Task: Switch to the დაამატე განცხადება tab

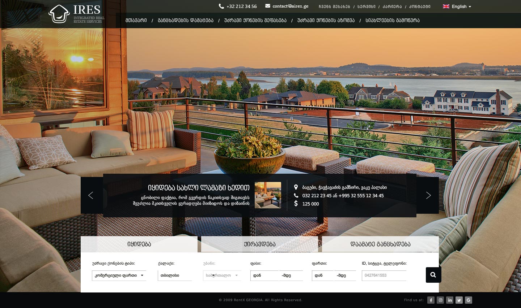Action: (380, 244)
